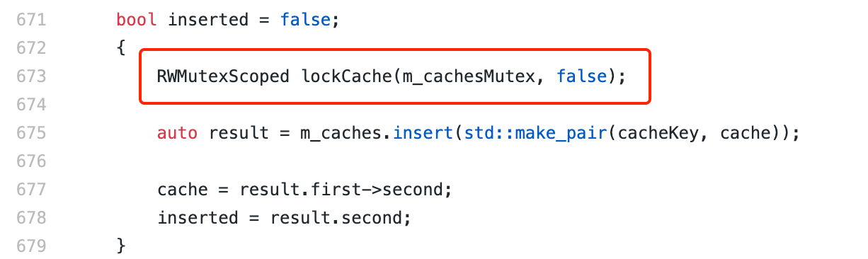Image resolution: width=868 pixels, height=259 pixels.
Task: Select line number 671
Action: click(30, 20)
